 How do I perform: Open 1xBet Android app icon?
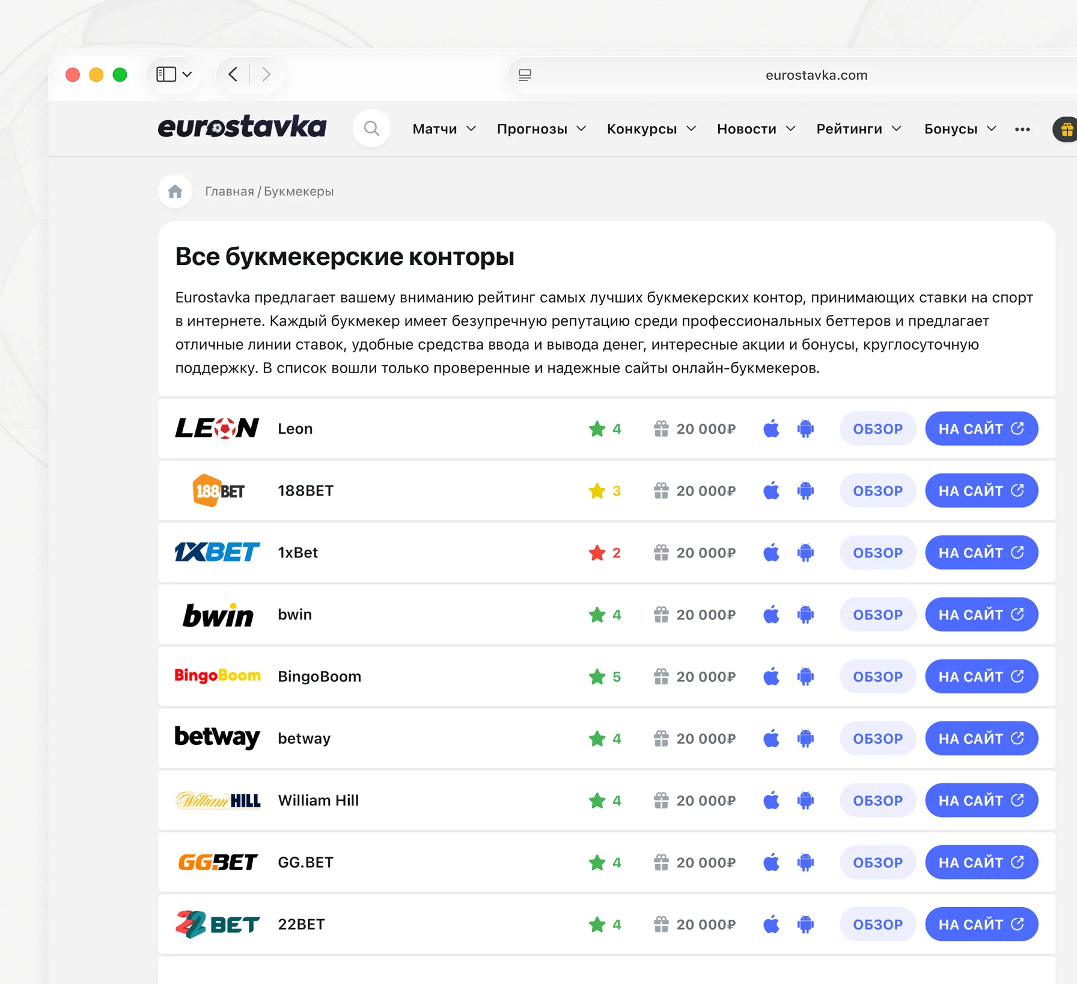coord(805,553)
